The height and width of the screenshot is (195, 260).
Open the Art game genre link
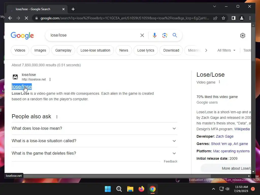click(241, 144)
